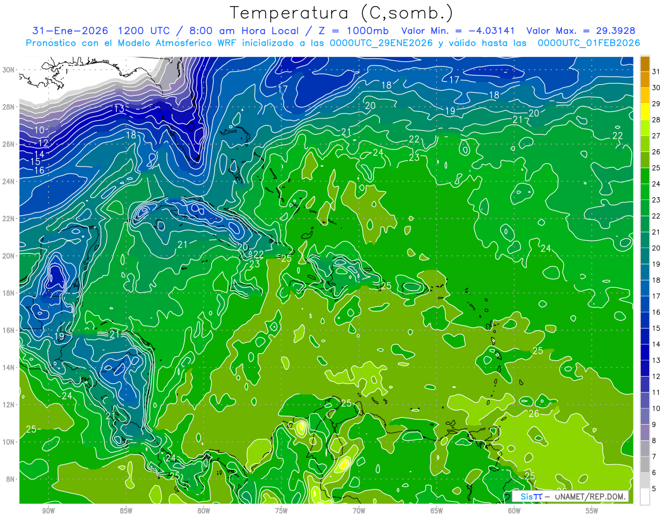Click the color bar label '31'
671x518 pixels.
[x=656, y=72]
